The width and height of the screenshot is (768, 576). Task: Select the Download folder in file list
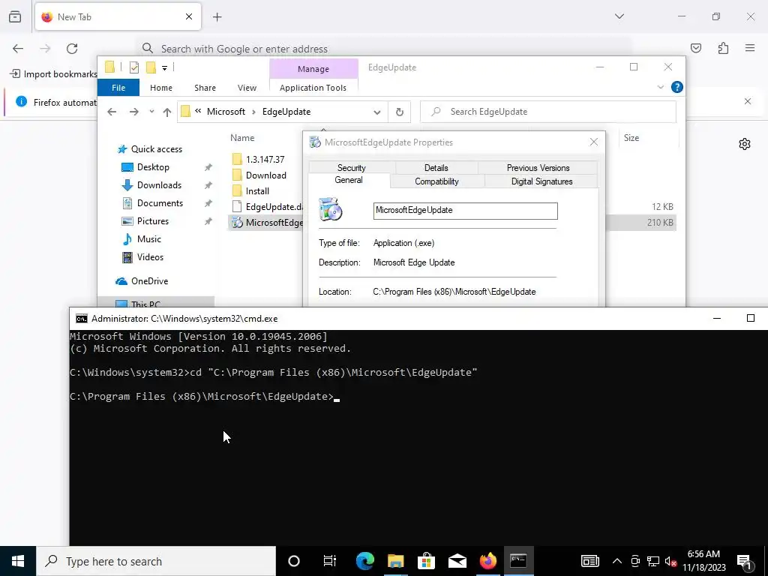266,175
